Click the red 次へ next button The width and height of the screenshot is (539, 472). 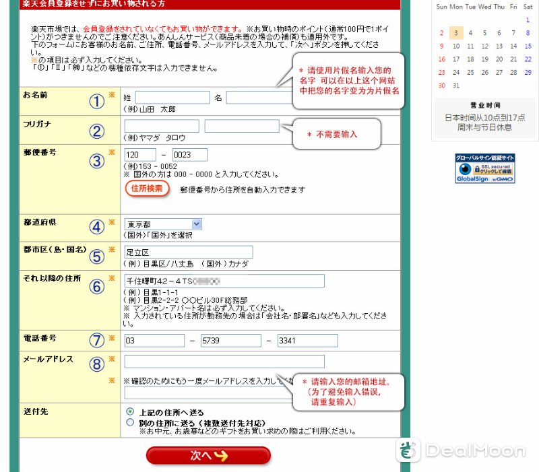tap(208, 456)
